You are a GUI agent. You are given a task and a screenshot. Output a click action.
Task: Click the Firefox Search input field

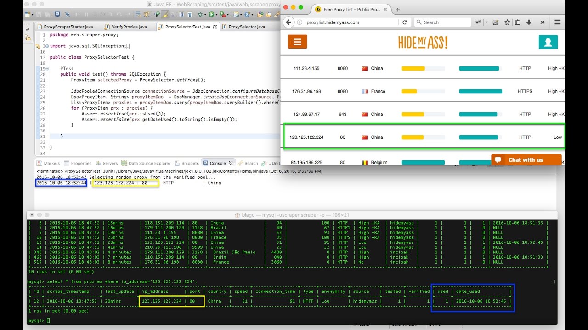[443, 22]
